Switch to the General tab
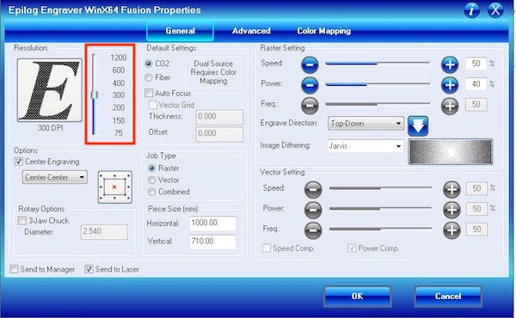The height and width of the screenshot is (318, 516). point(181,31)
